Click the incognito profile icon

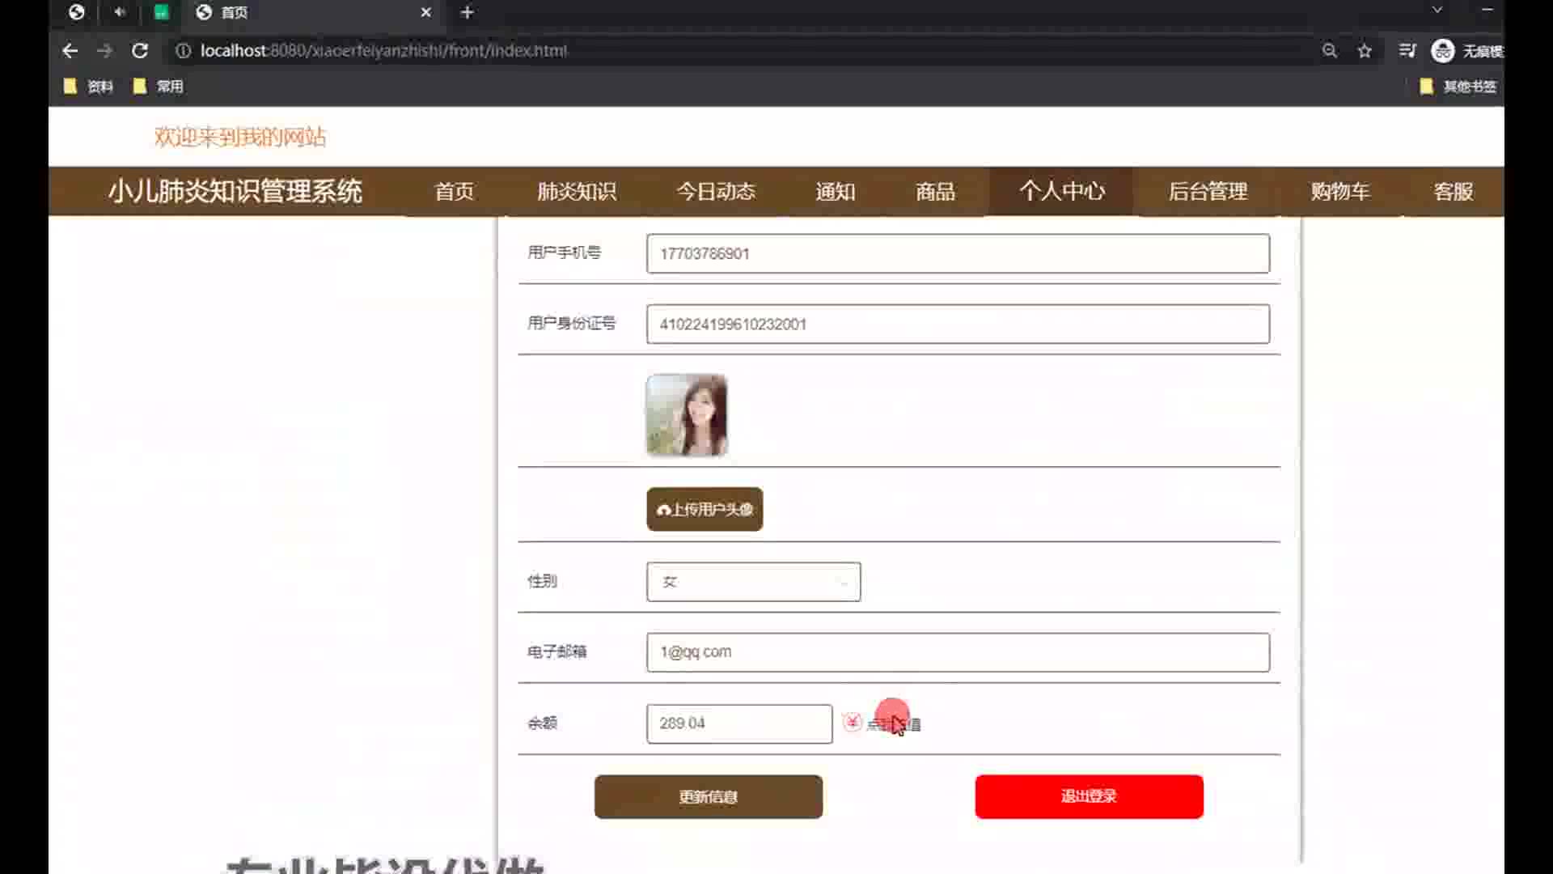(x=1442, y=51)
